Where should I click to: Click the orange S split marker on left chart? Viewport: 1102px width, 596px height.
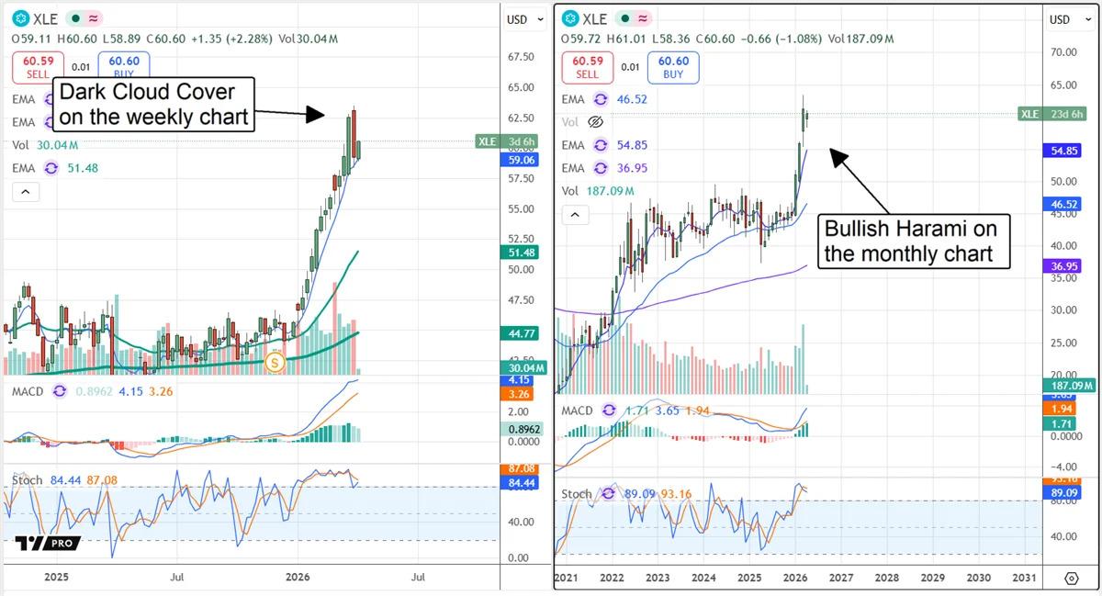pos(274,363)
